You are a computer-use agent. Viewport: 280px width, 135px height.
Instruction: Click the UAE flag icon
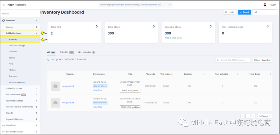pyautogui.click(x=265, y=5)
